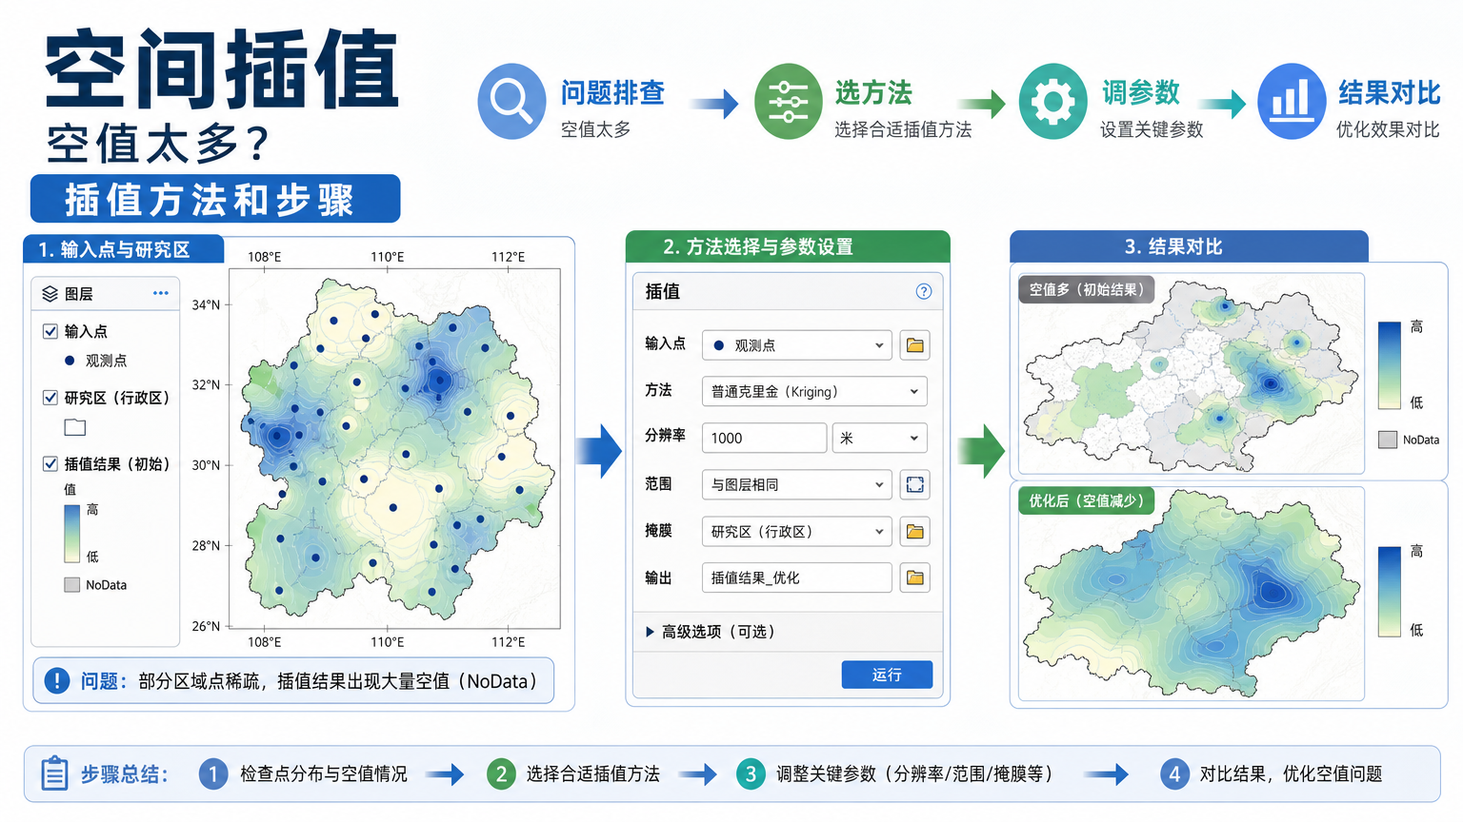Click text 对比结果，优化空值问题

click(x=1291, y=773)
